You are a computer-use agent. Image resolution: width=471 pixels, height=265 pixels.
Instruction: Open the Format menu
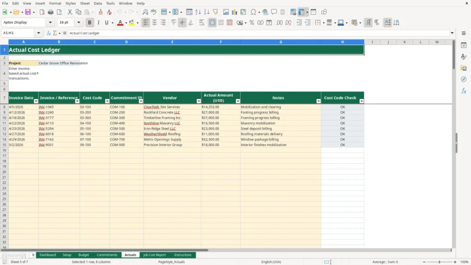[55, 3]
